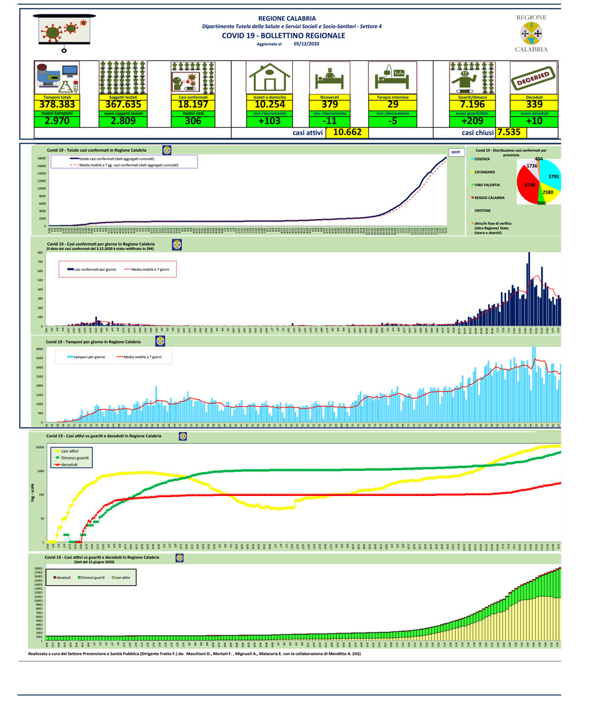Click the 18197 data label on chart
Screen dimensions: 595x704
tap(454, 152)
